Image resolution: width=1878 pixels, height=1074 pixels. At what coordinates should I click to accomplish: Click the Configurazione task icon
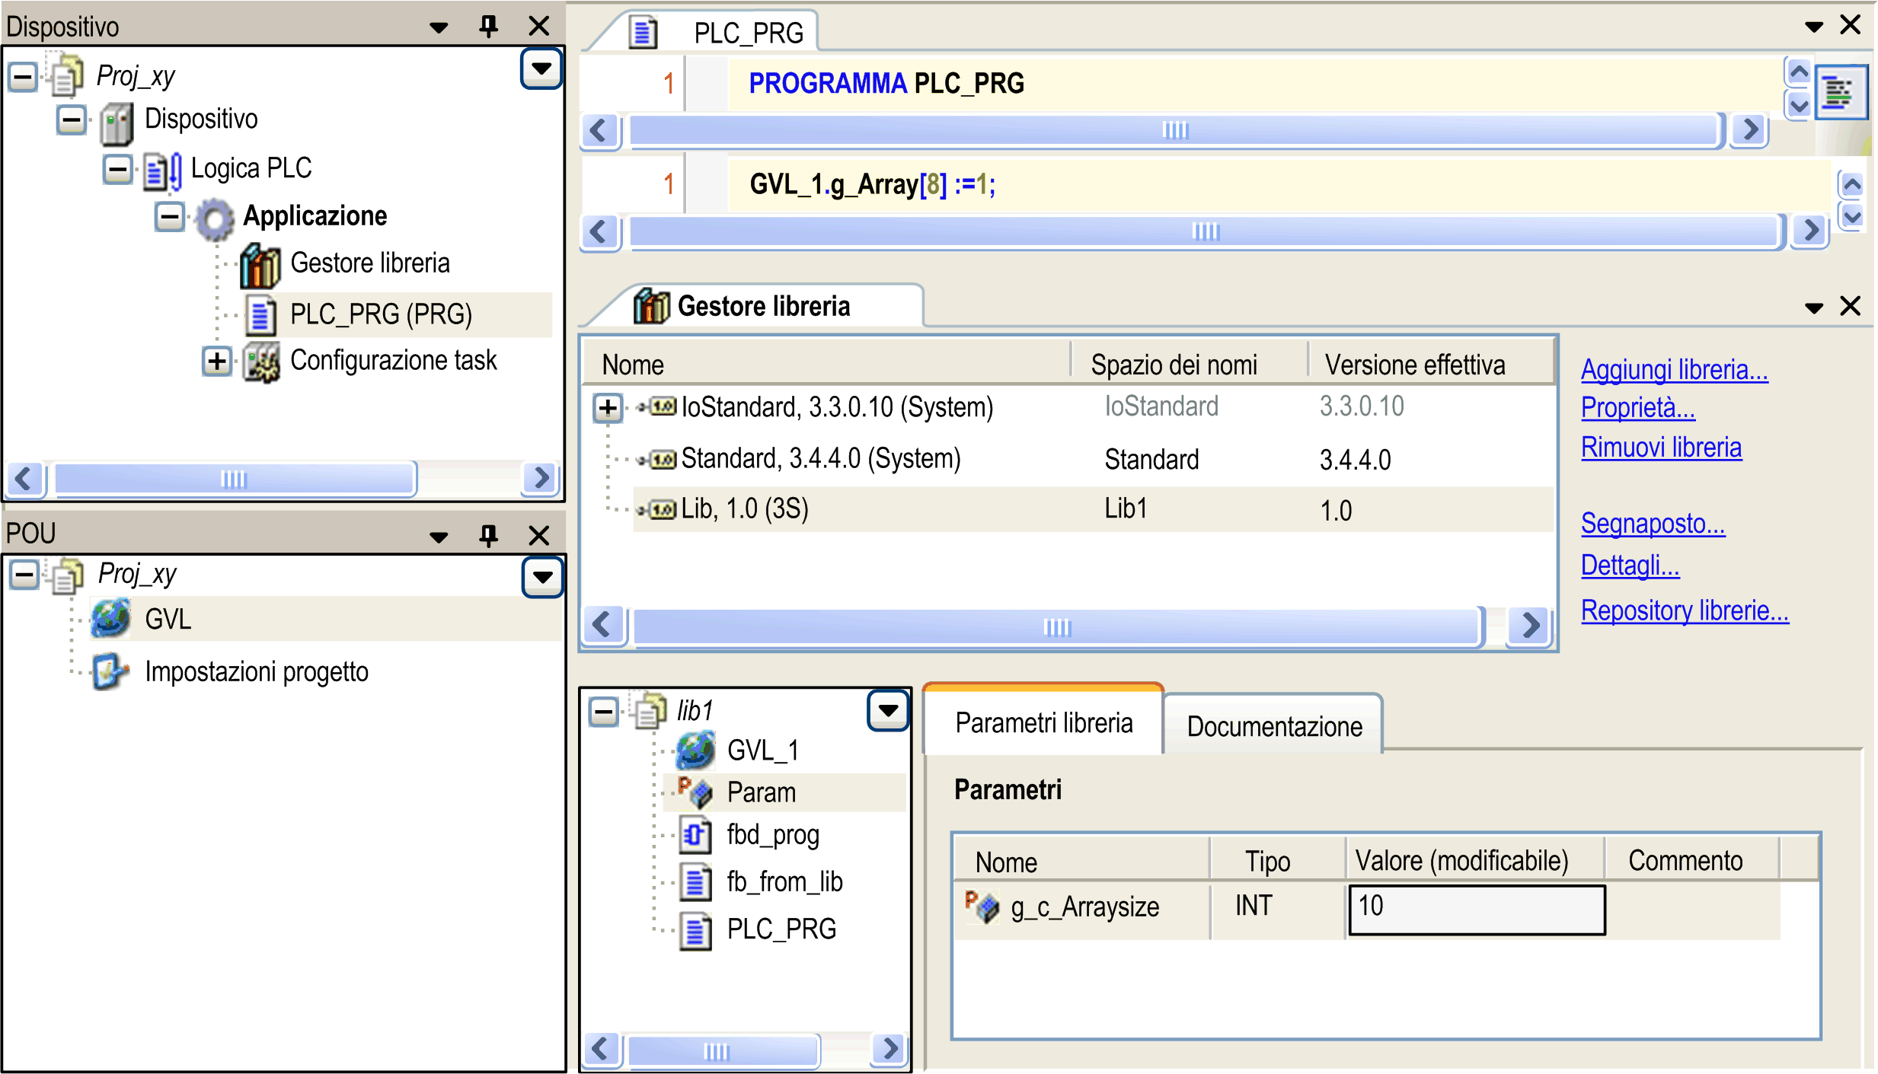pyautogui.click(x=262, y=362)
